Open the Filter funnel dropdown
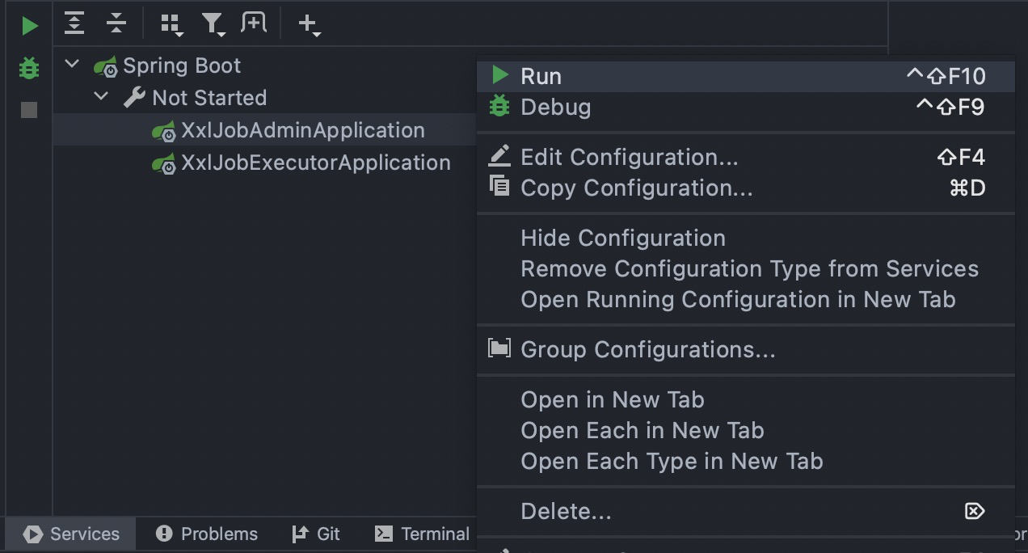This screenshot has width=1028, height=553. 213,24
